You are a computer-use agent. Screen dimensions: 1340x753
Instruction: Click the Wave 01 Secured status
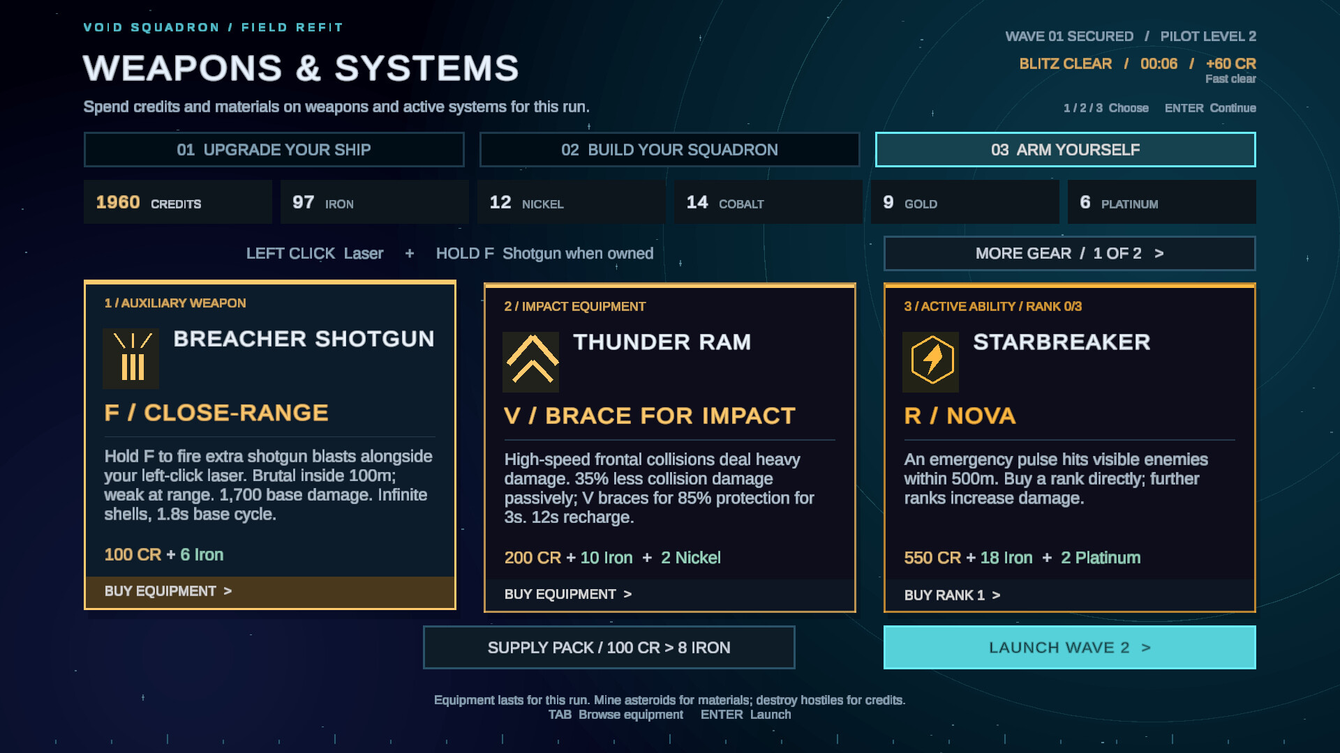1069,36
